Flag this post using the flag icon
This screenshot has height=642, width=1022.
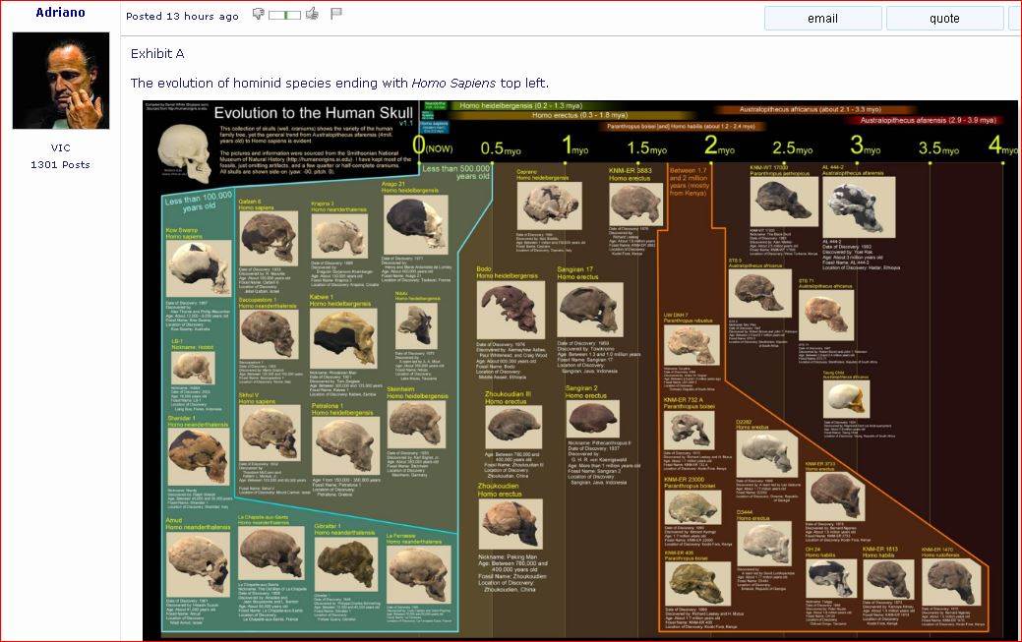pos(335,15)
